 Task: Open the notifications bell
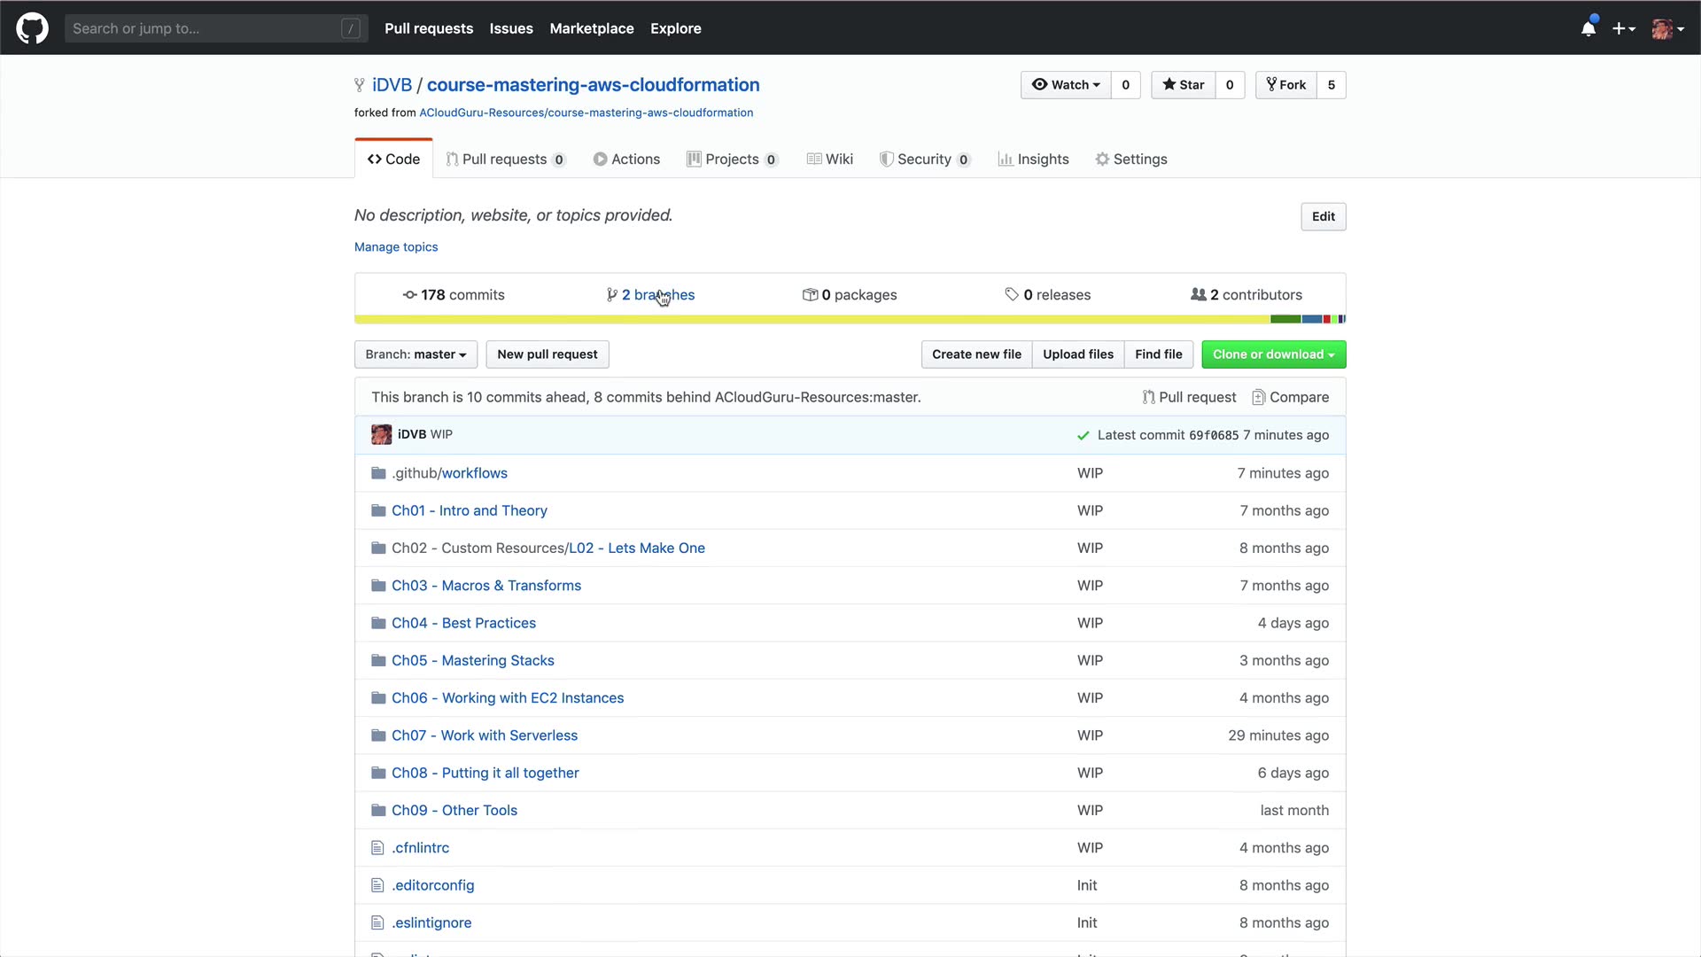(x=1588, y=28)
